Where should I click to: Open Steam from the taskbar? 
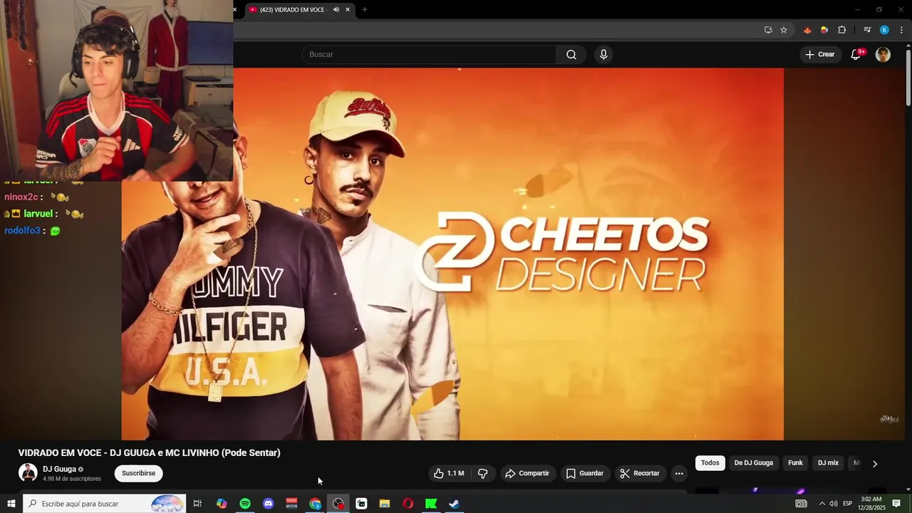tap(454, 504)
